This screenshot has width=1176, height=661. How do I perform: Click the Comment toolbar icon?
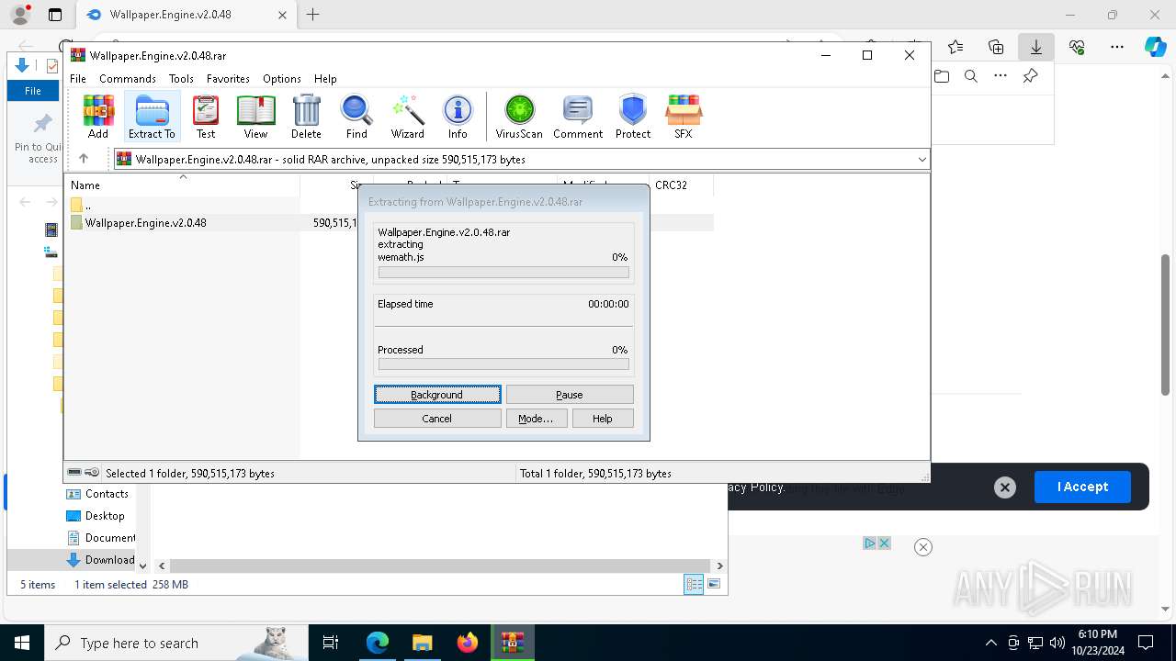coord(578,116)
